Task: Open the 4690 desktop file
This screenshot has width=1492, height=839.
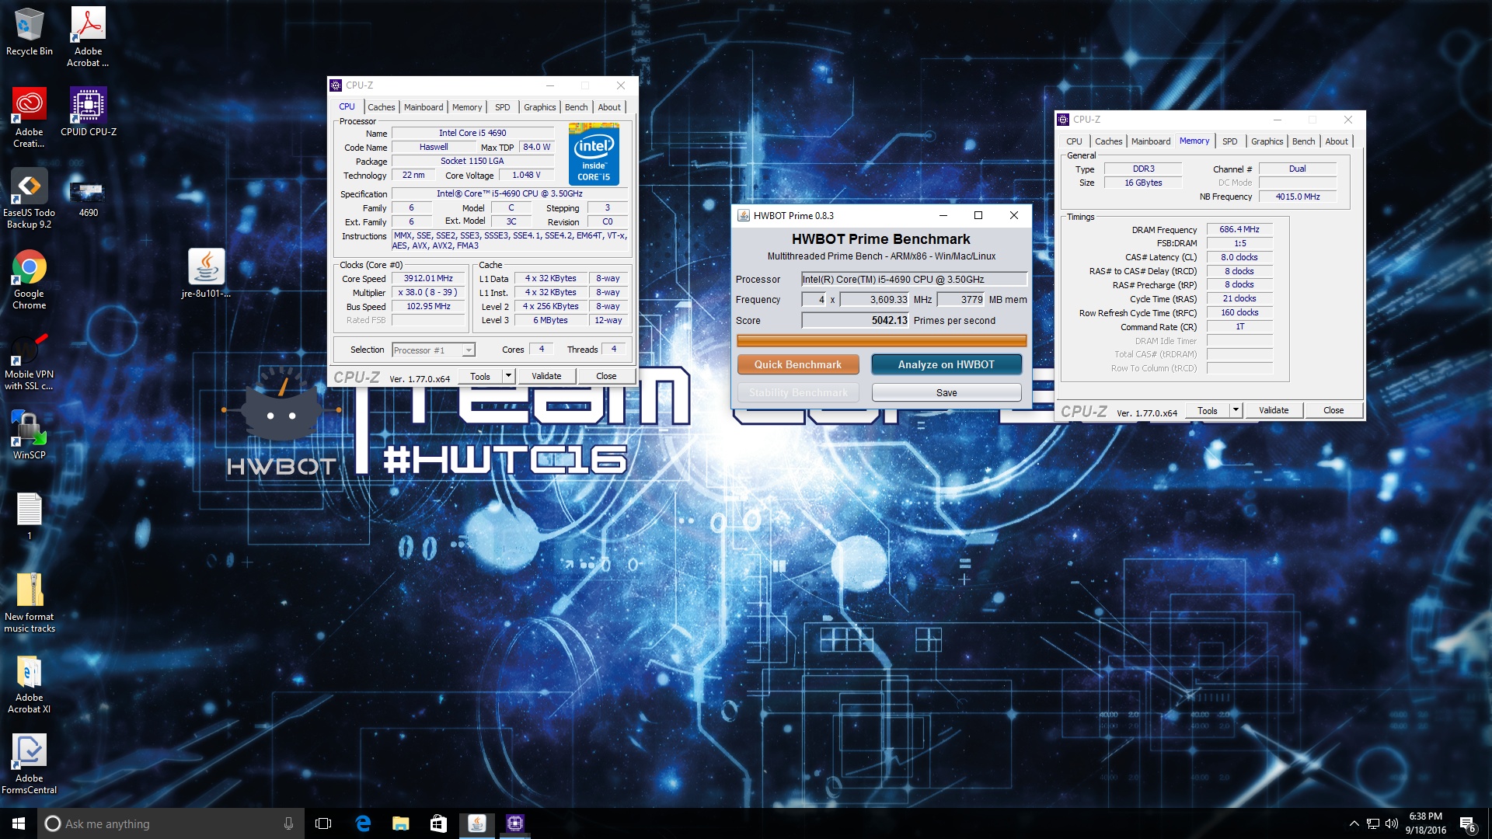Action: click(x=88, y=198)
